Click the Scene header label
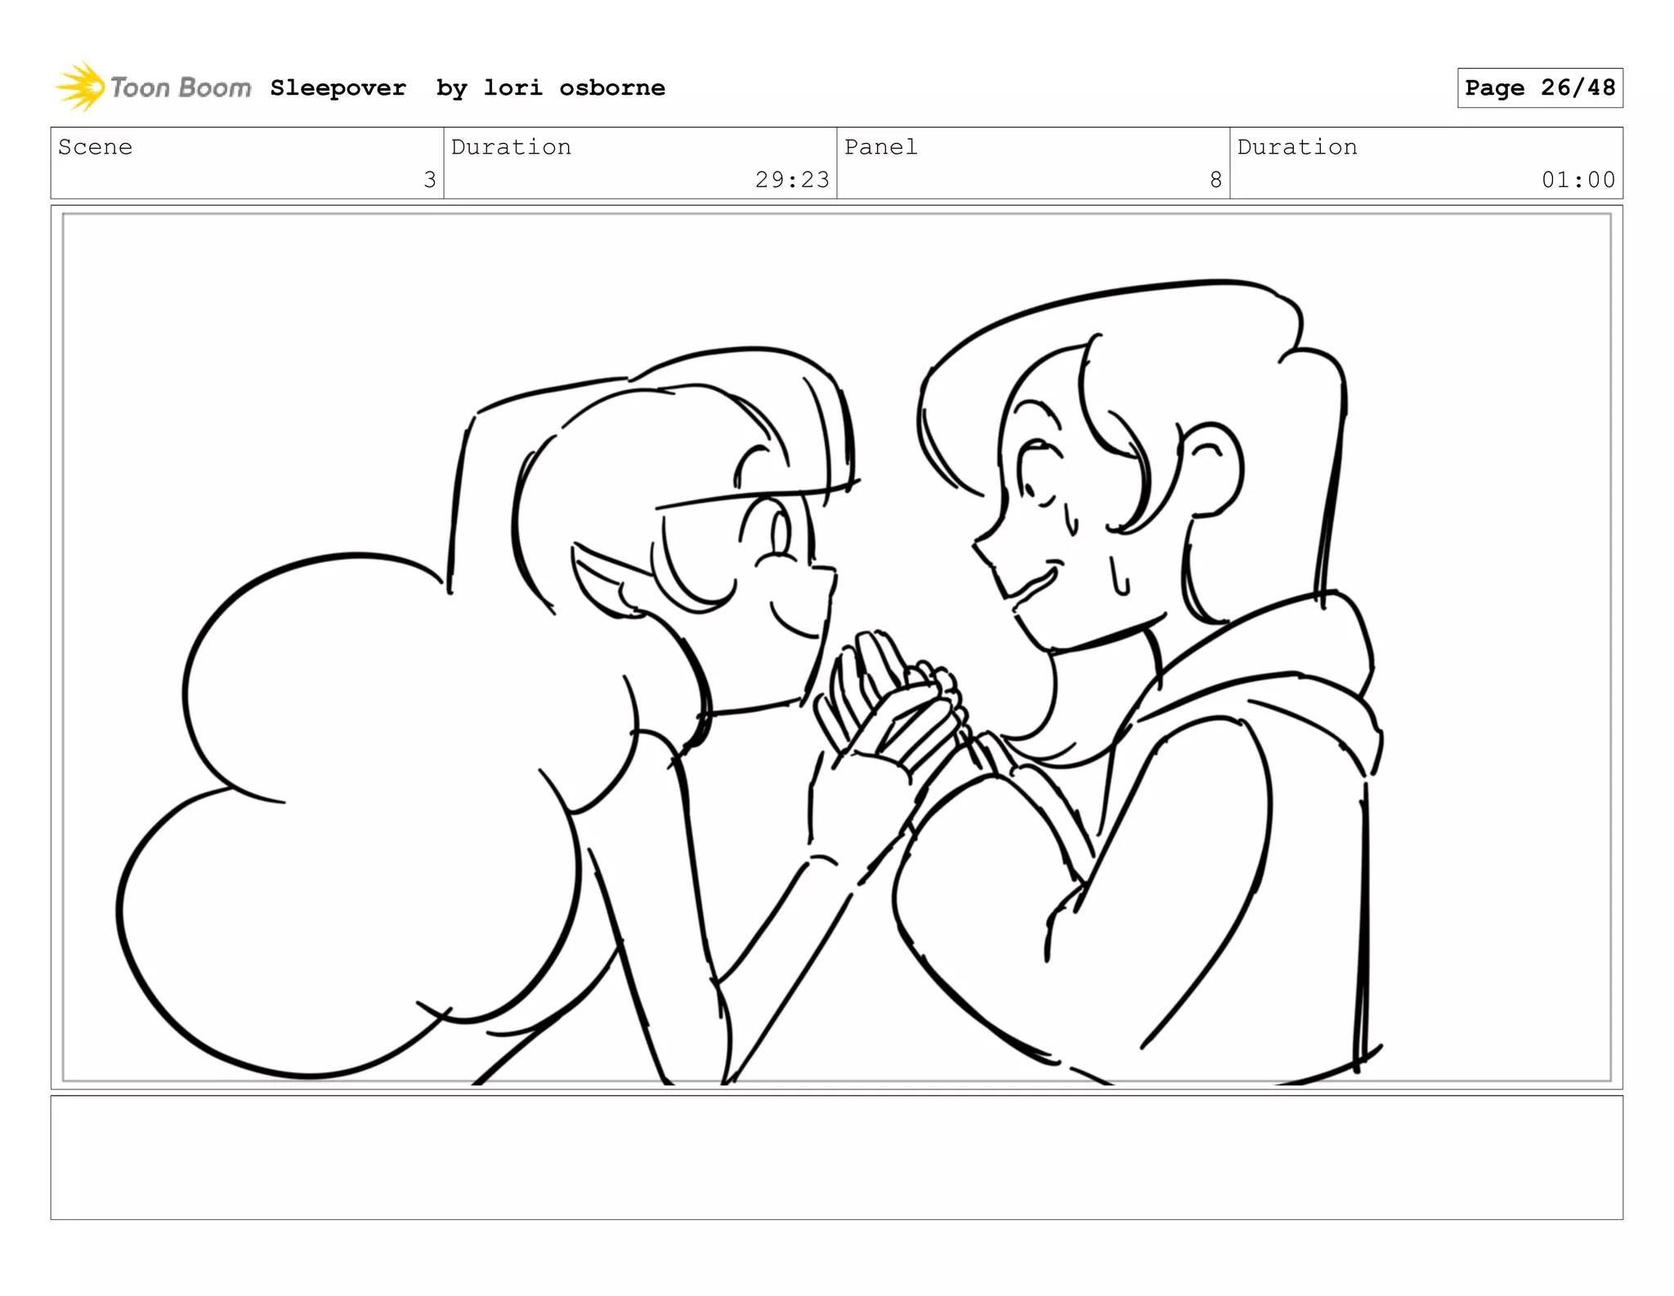Image resolution: width=1674 pixels, height=1296 pixels. click(95, 147)
